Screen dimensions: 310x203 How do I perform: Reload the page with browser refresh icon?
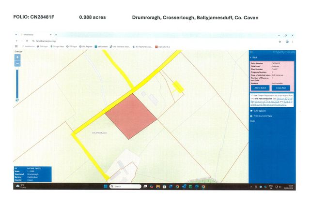tap(27, 41)
